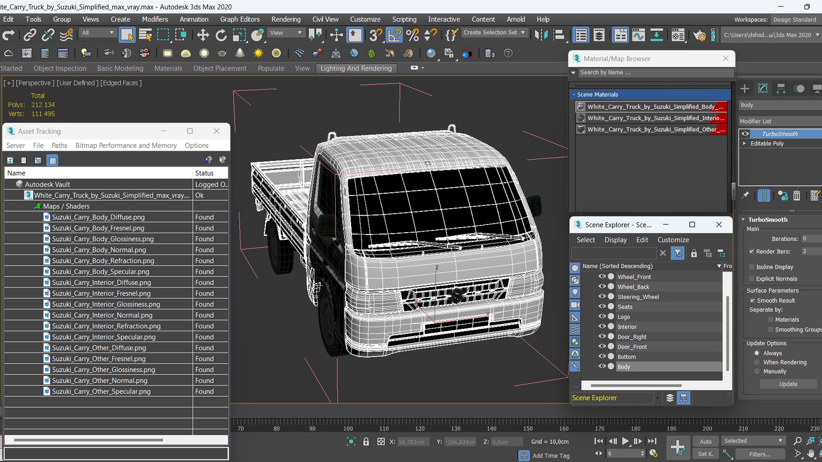Create a Teapot primitive from toolbar
The image size is (822, 462).
coord(222,53)
